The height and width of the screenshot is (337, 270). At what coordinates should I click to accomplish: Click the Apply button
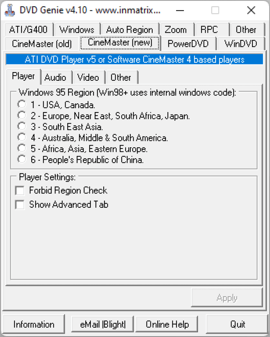227,298
